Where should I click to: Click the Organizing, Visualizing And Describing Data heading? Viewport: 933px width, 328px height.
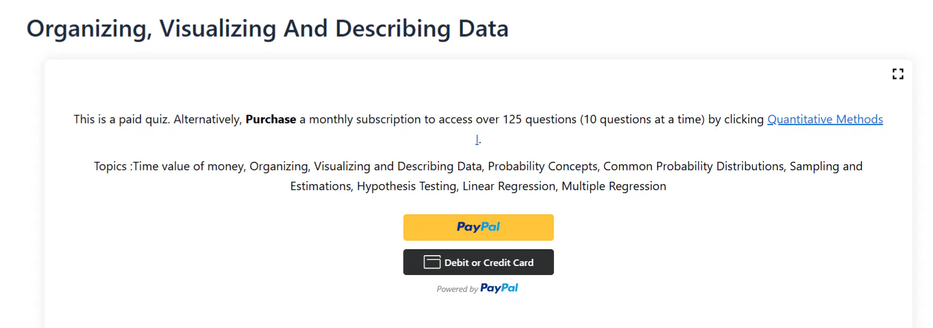pos(268,28)
